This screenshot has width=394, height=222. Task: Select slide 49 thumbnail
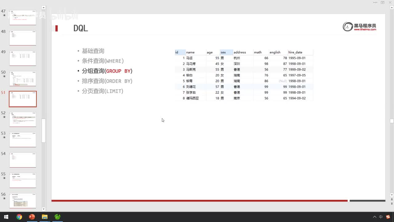point(23,58)
